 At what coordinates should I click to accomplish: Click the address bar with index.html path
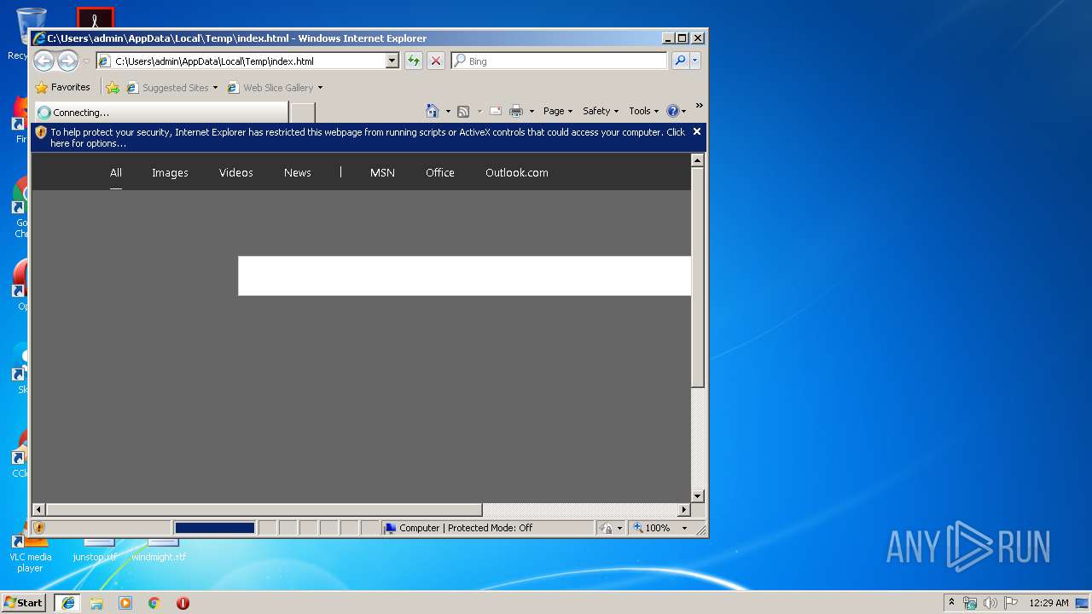click(241, 61)
